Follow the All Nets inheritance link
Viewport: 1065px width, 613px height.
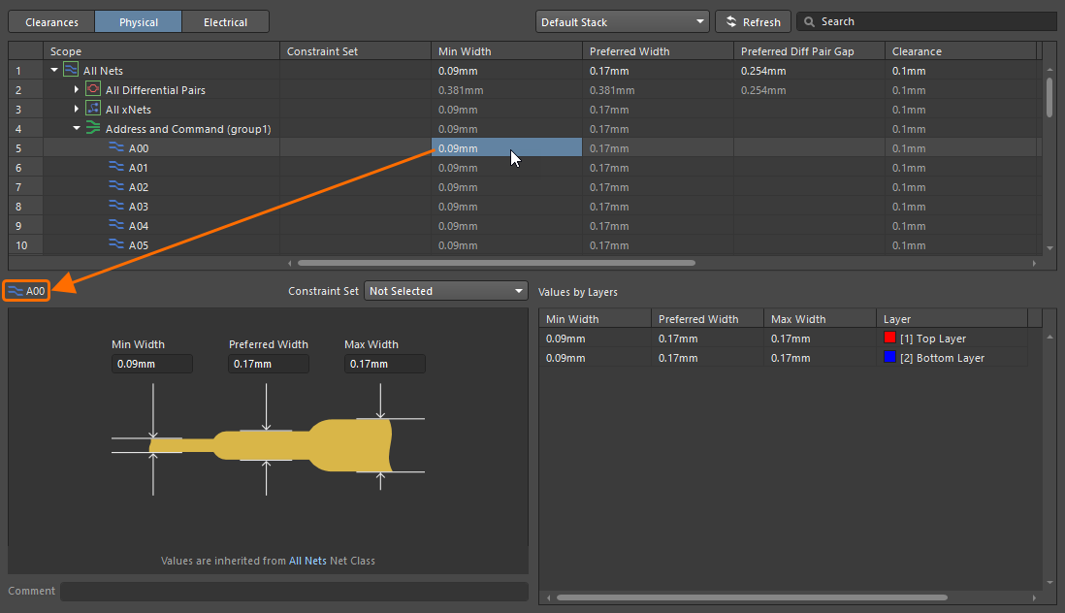point(307,561)
